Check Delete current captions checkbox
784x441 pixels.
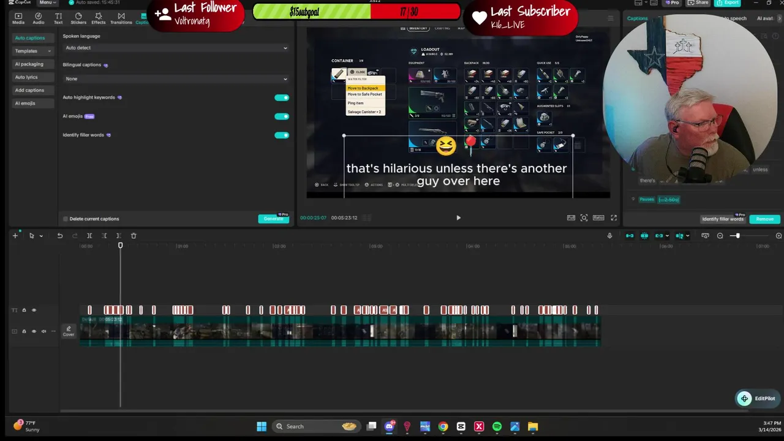pos(66,219)
